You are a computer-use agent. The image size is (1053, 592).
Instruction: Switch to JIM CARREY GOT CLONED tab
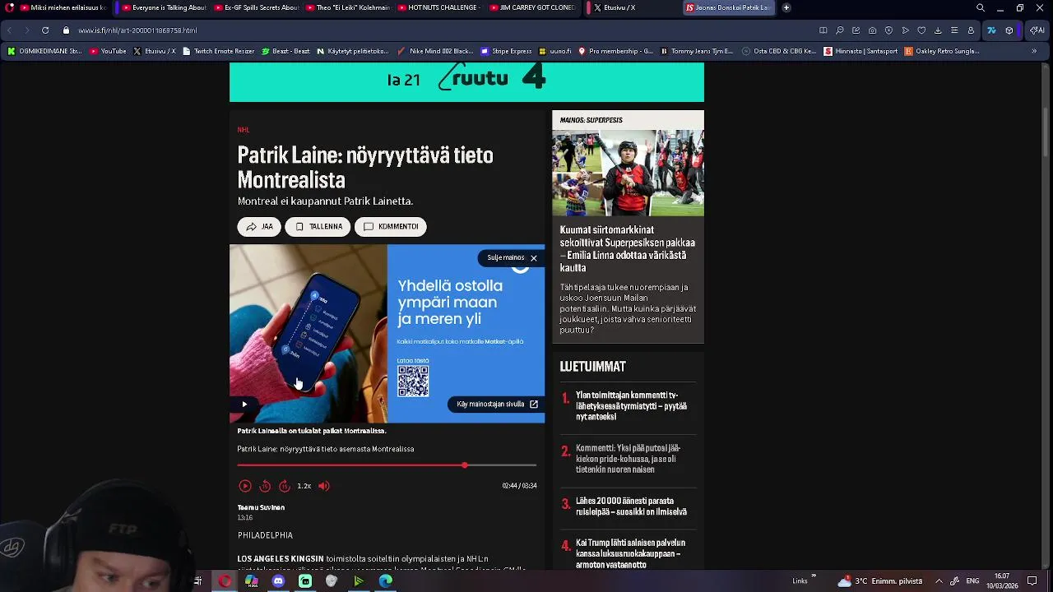[x=531, y=7]
